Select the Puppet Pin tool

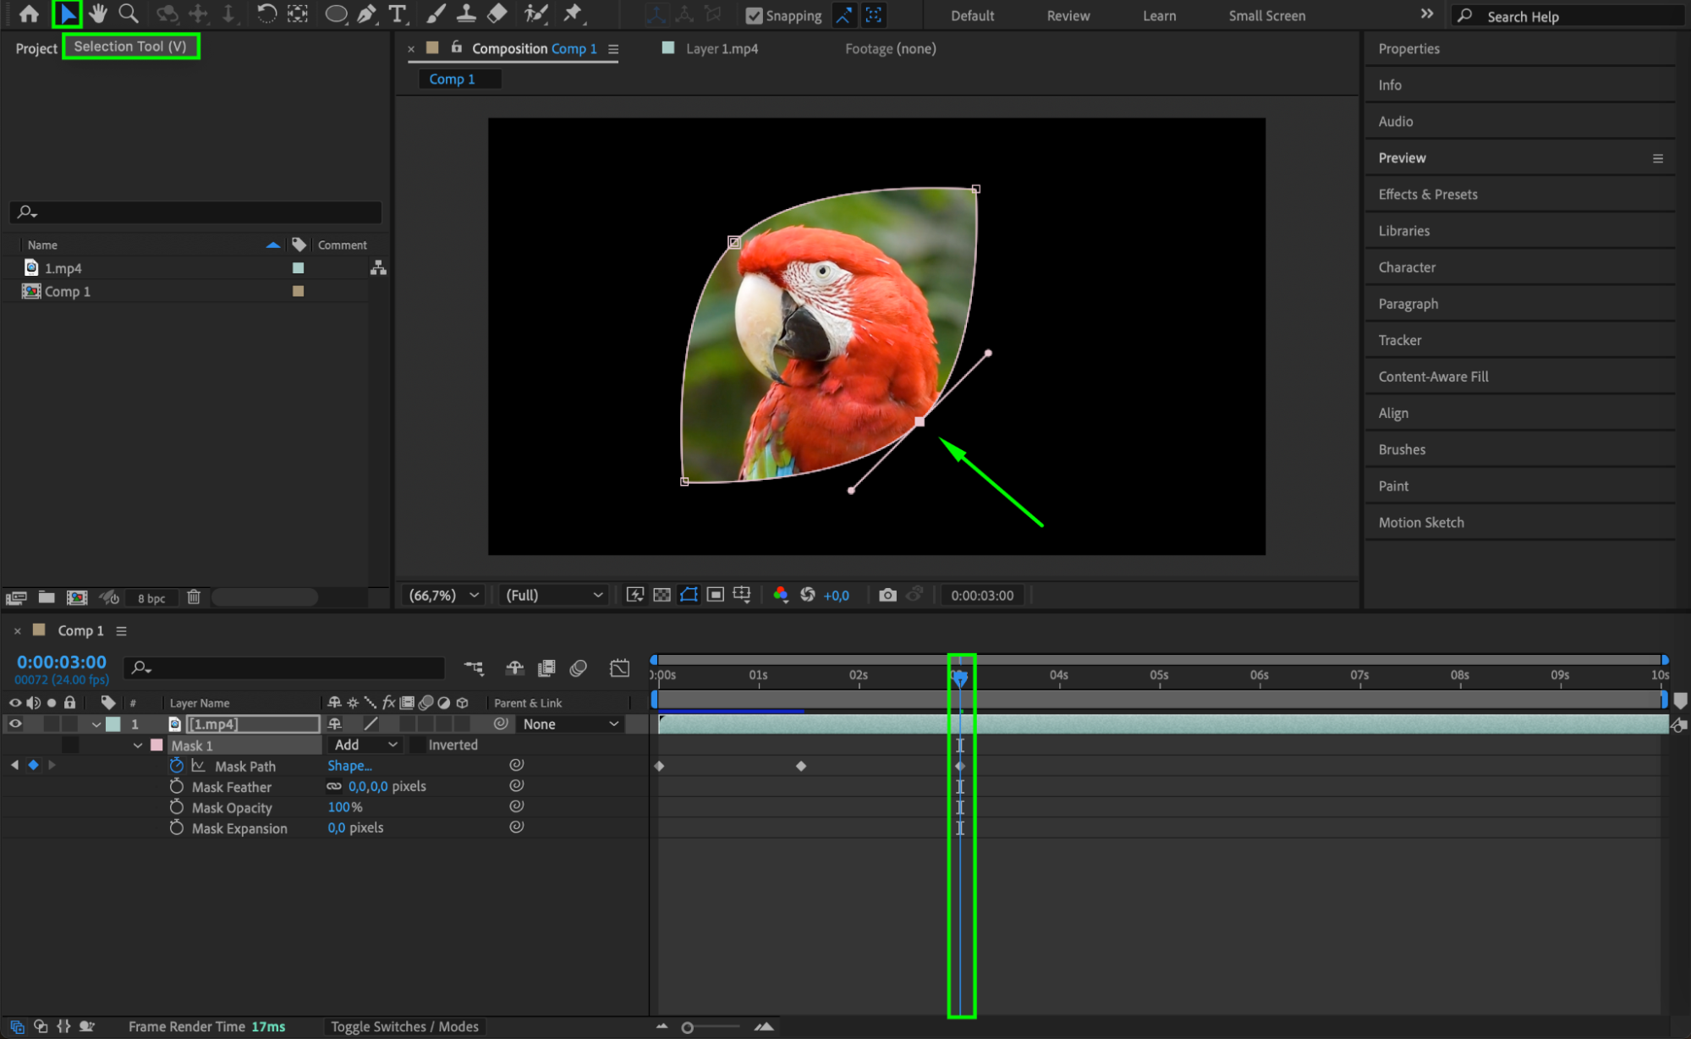click(573, 14)
